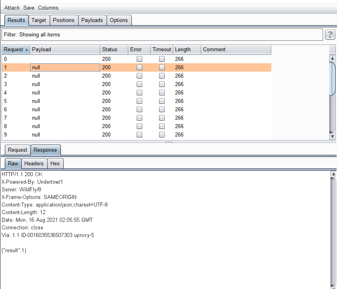The image size is (337, 289).
Task: Select request number 6 cell
Action: (16, 110)
